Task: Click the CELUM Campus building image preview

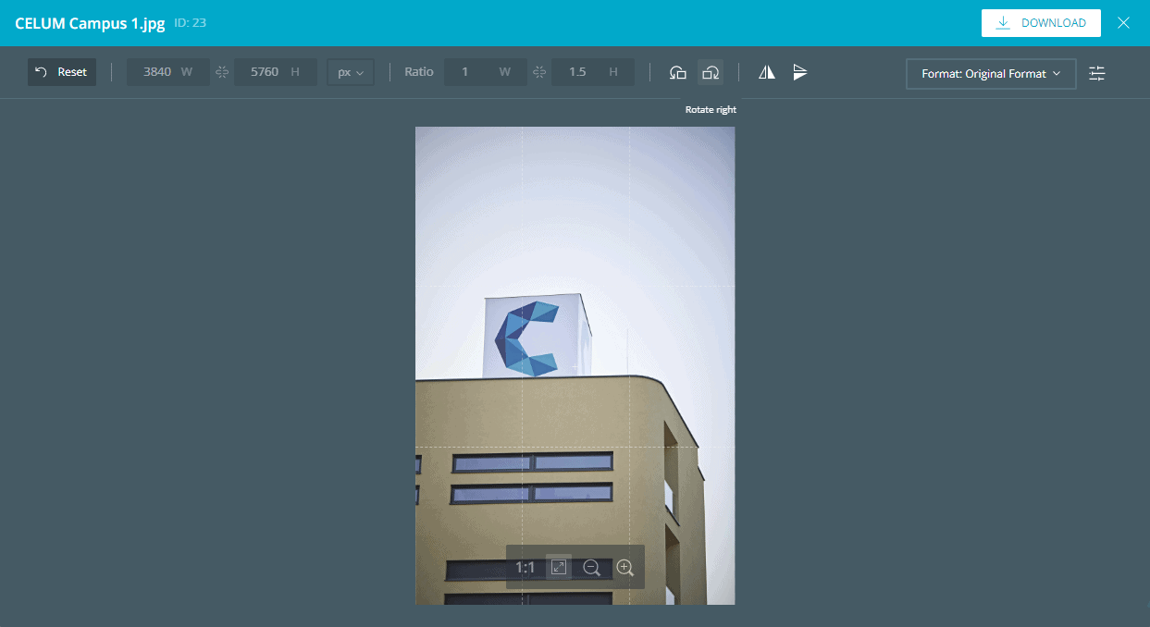Action: [575, 365]
